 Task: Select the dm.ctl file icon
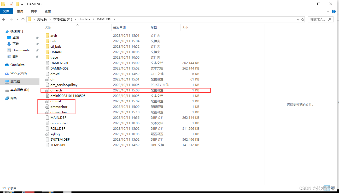pyautogui.click(x=47, y=74)
